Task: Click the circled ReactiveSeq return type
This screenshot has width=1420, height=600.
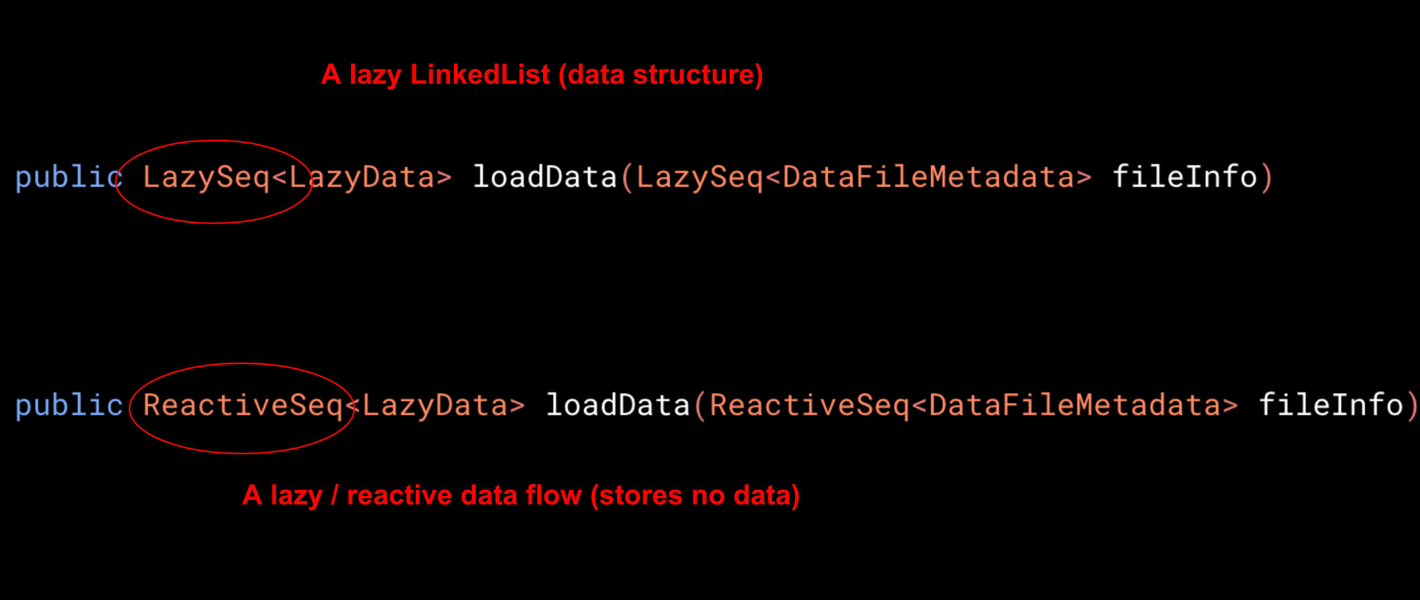Action: (243, 405)
